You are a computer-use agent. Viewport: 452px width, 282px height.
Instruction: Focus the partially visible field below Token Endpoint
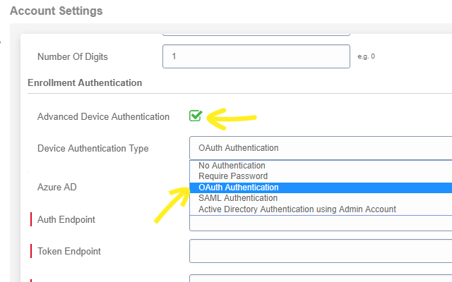point(321,278)
